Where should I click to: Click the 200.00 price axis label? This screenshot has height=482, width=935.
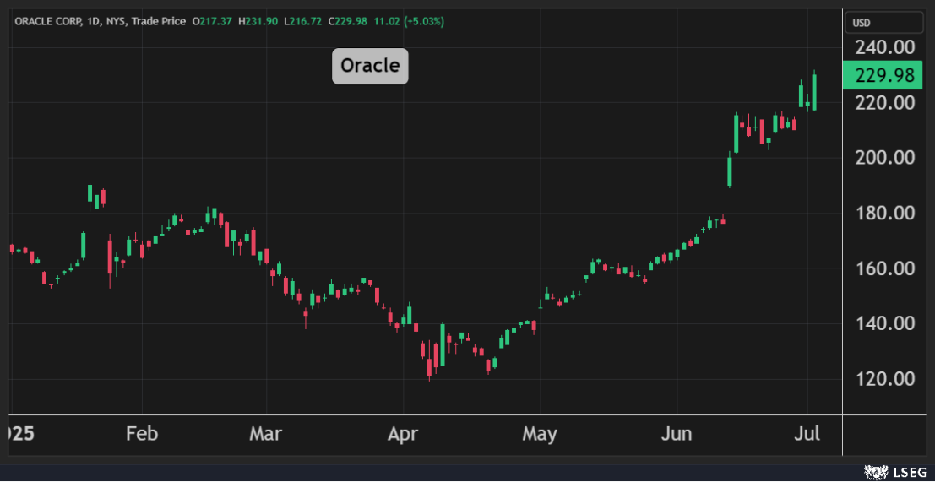coord(884,158)
